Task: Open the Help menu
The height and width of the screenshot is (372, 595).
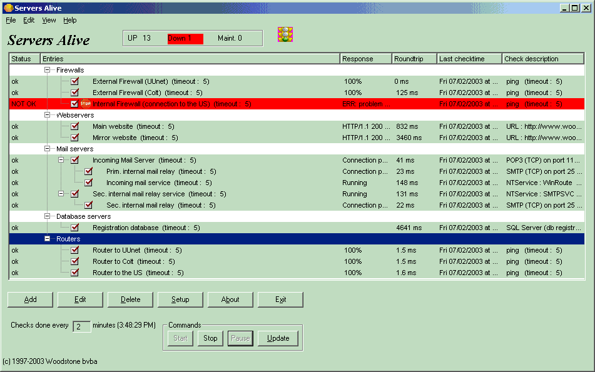Action: 70,20
